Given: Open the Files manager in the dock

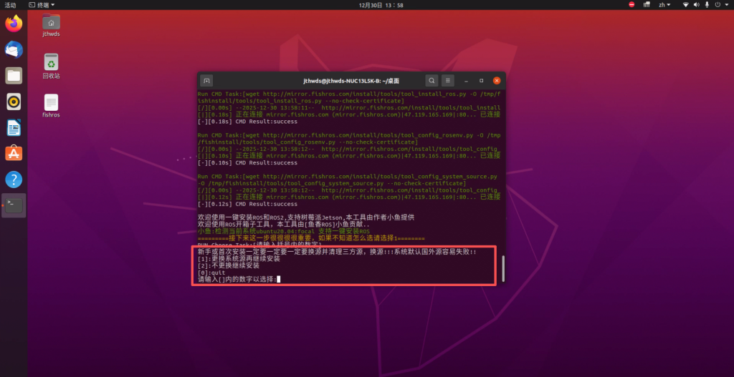Looking at the screenshot, I should [x=14, y=75].
